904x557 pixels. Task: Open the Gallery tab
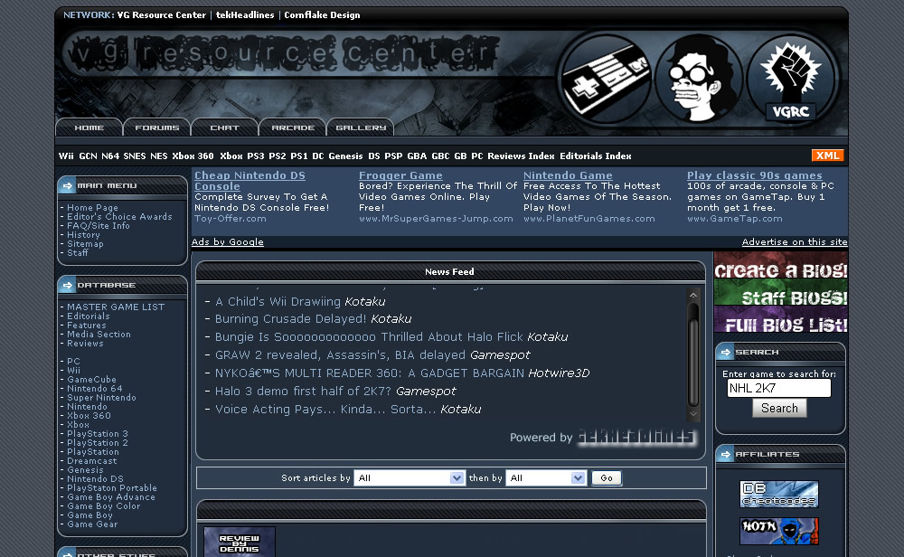[361, 127]
